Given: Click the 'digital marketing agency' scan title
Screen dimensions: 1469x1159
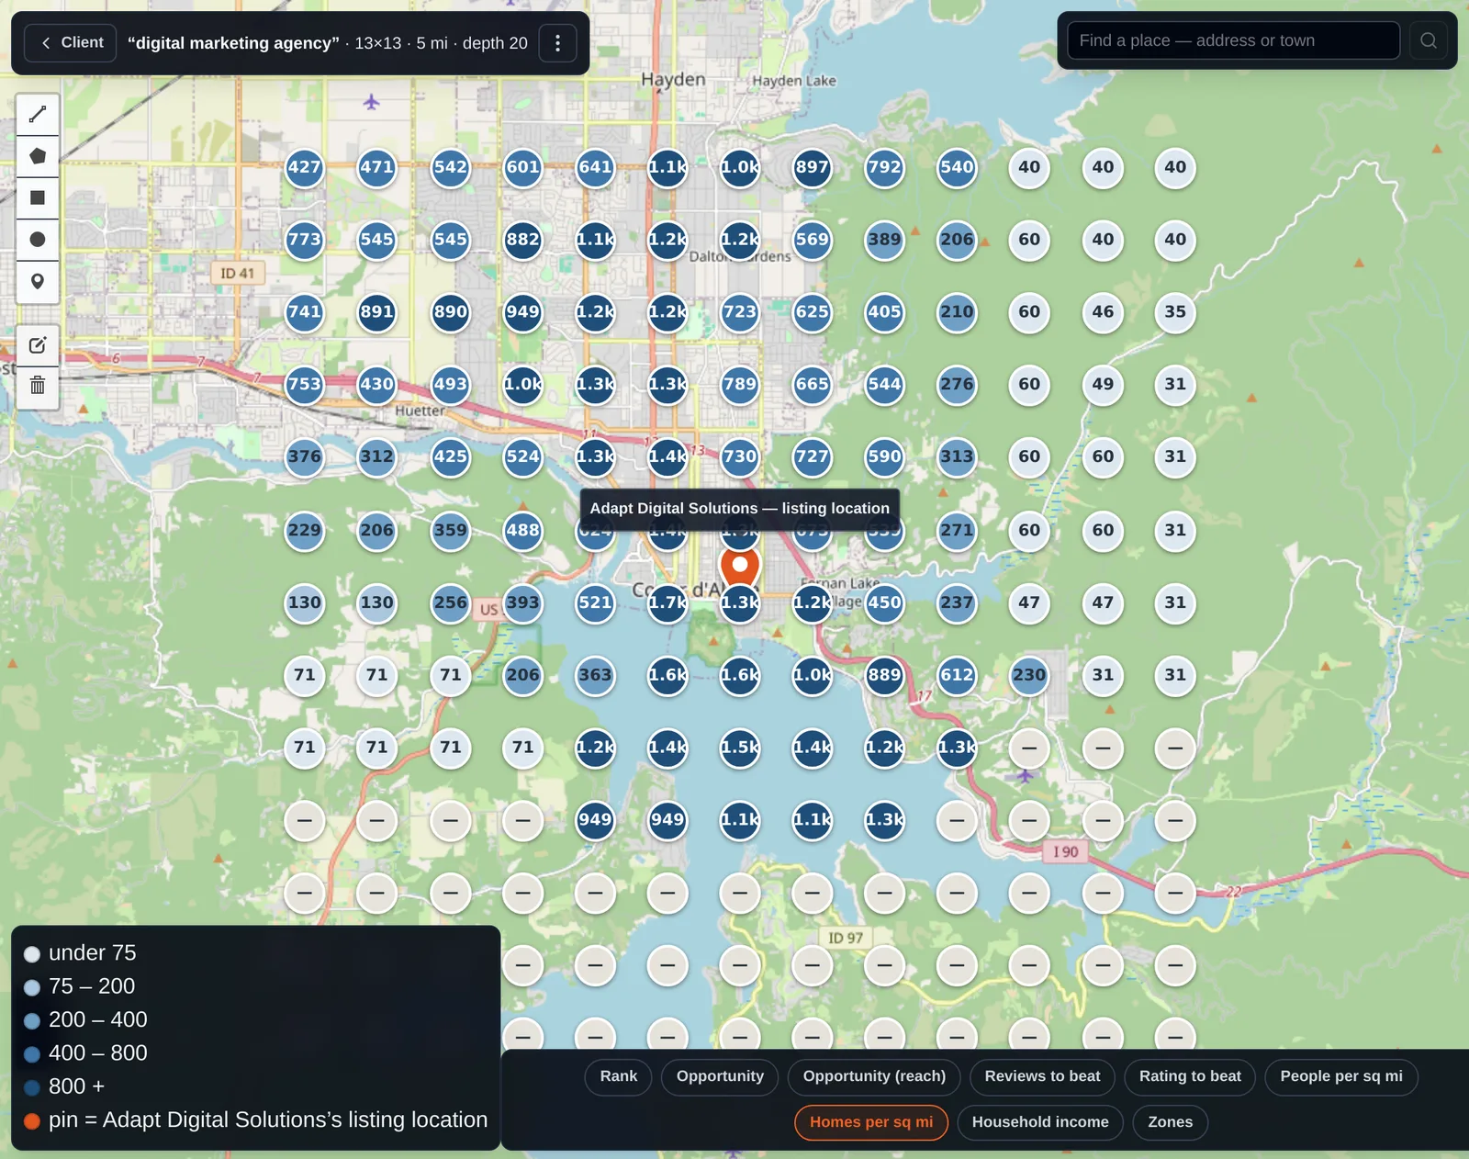Looking at the screenshot, I should click(x=233, y=43).
